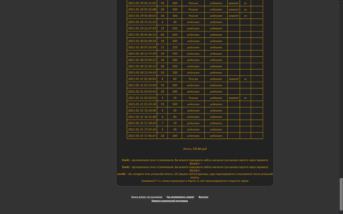
Task: Click 'Россия' in the 2021-01-31 02:30:02 row
Action: tap(193, 79)
